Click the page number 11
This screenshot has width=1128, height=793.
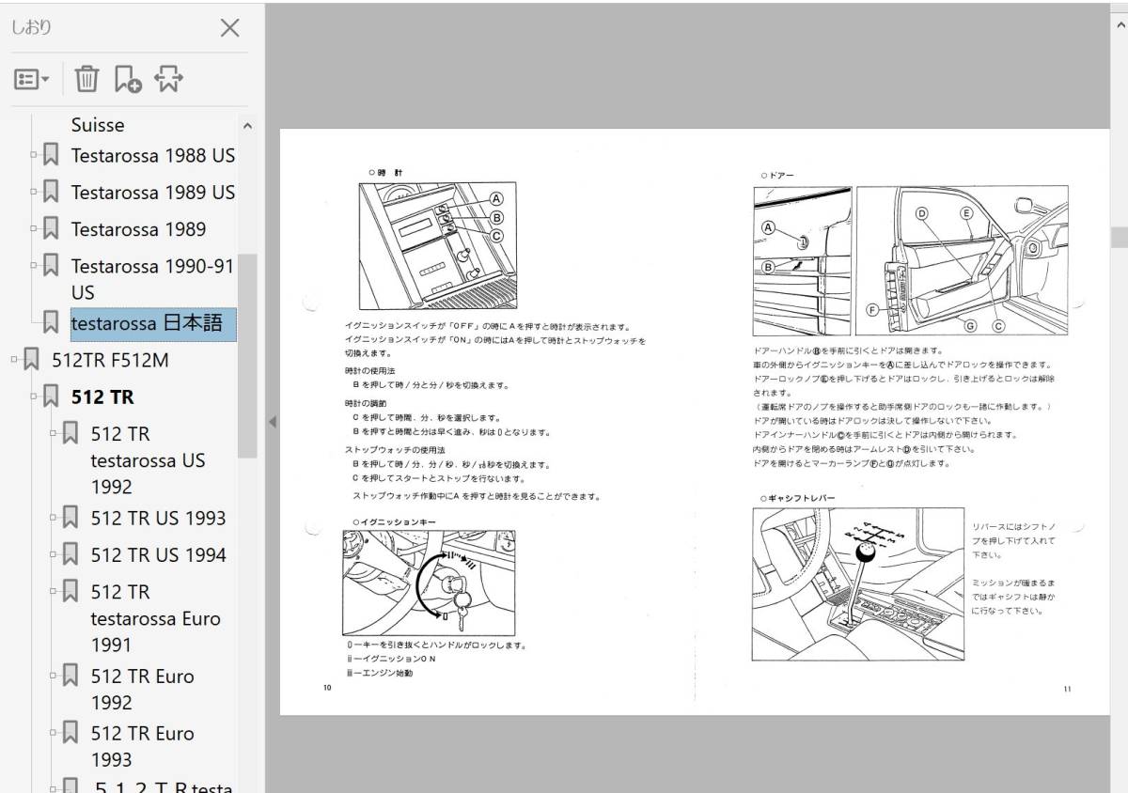click(x=1067, y=689)
